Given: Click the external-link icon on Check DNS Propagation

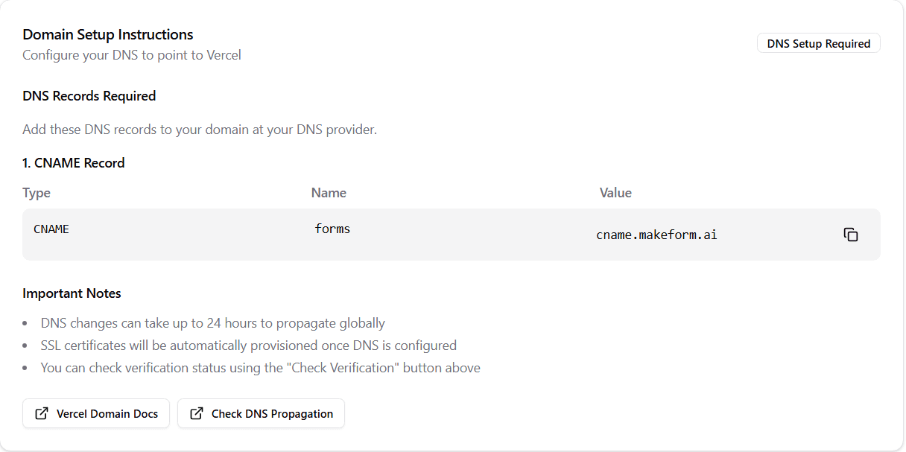Looking at the screenshot, I should coord(196,413).
